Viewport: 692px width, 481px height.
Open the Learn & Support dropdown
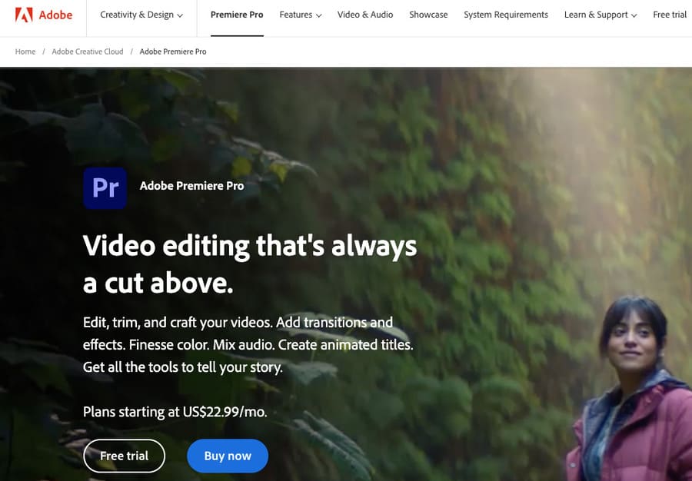tap(596, 14)
